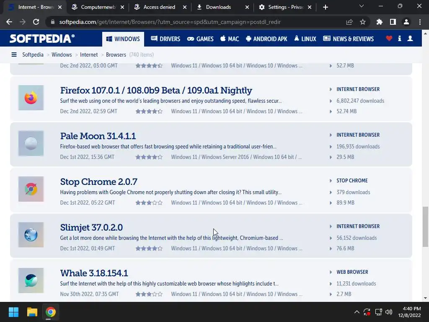Open the Pale Moon icon thumbnail
This screenshot has height=322, width=429.
pos(31,143)
